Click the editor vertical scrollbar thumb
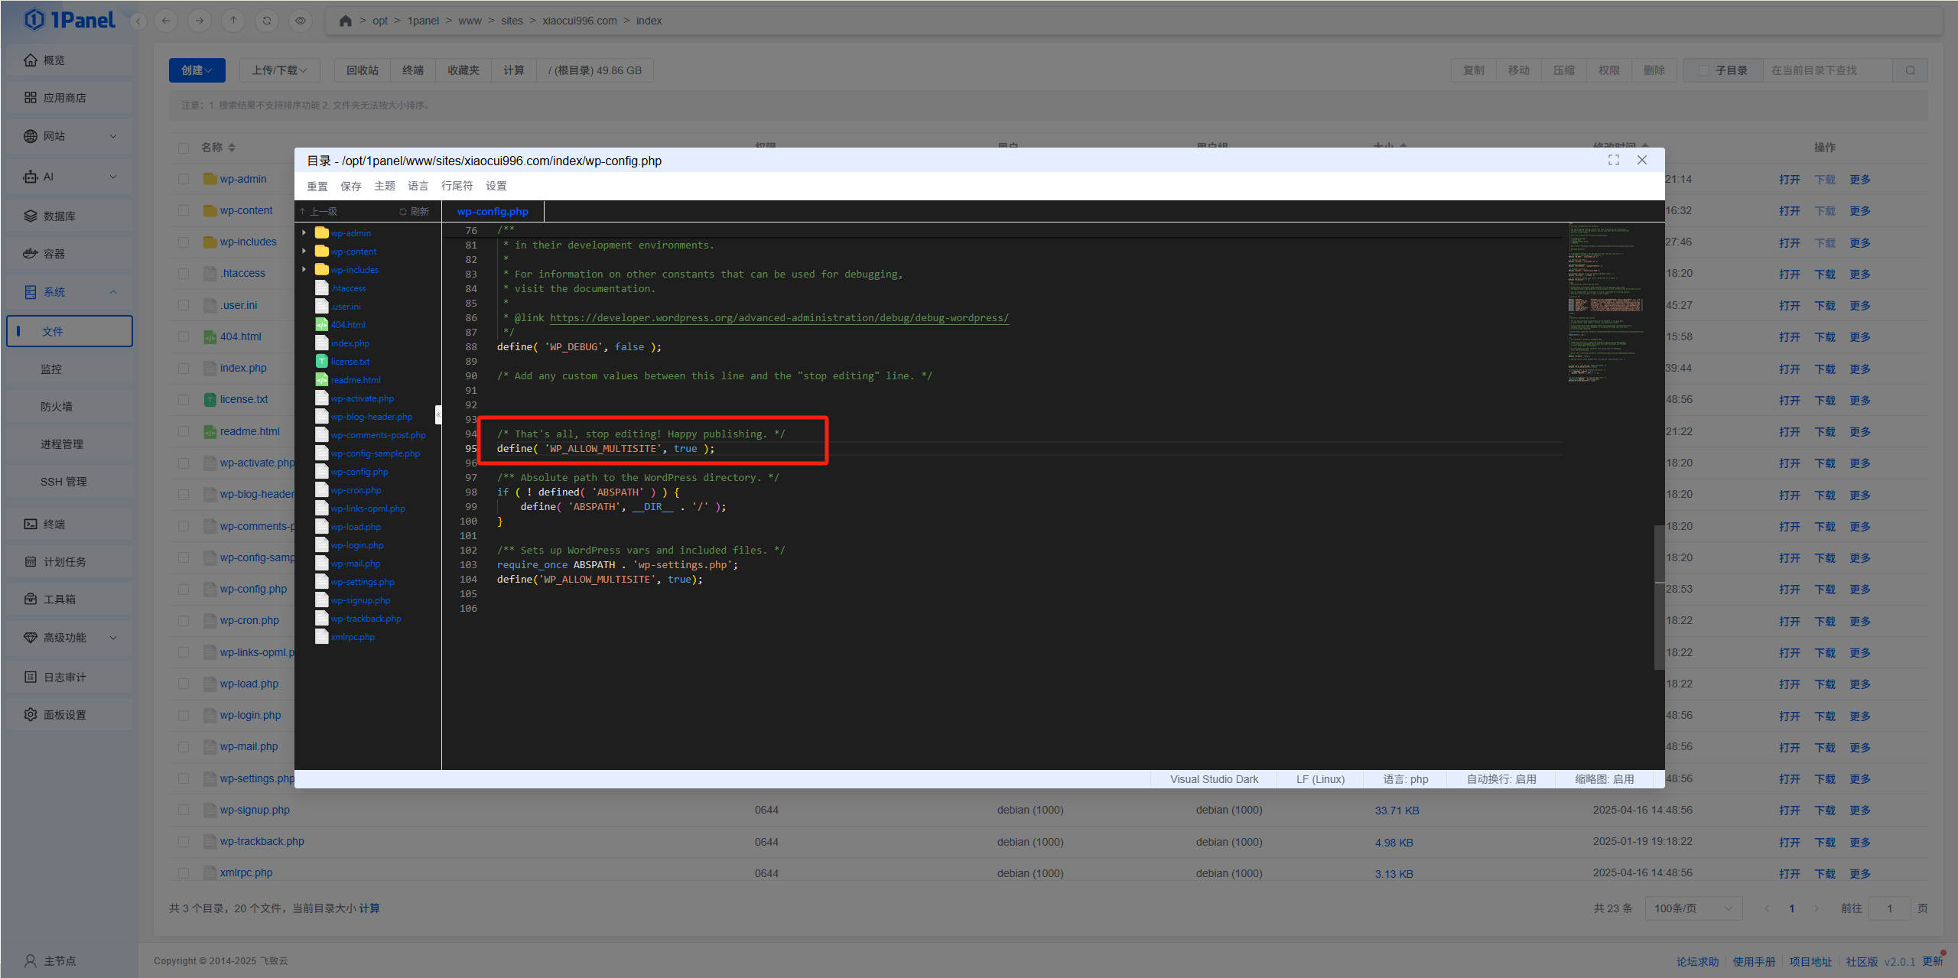Viewport: 1958px width, 978px height. point(1659,596)
